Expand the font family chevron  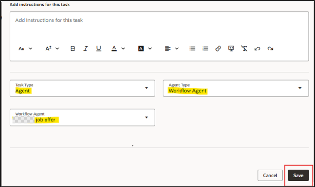point(30,49)
